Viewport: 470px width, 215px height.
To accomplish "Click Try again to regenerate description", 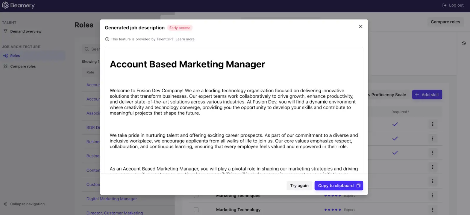I will pyautogui.click(x=299, y=186).
